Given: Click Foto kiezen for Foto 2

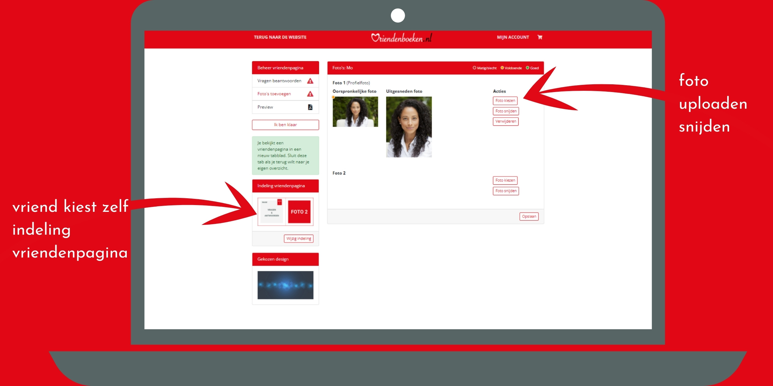Looking at the screenshot, I should coord(505,180).
